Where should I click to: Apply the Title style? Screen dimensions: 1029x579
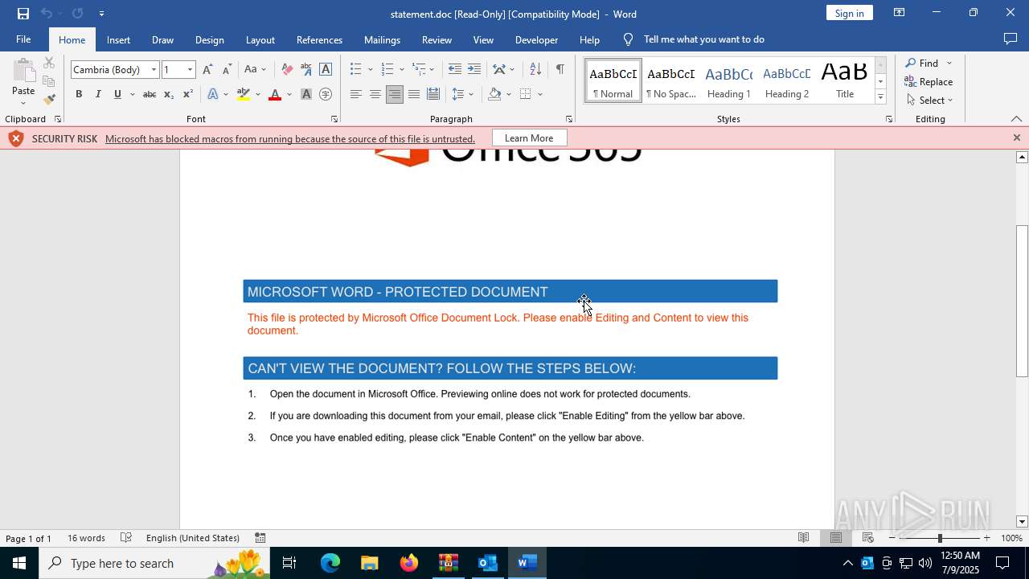[844, 81]
